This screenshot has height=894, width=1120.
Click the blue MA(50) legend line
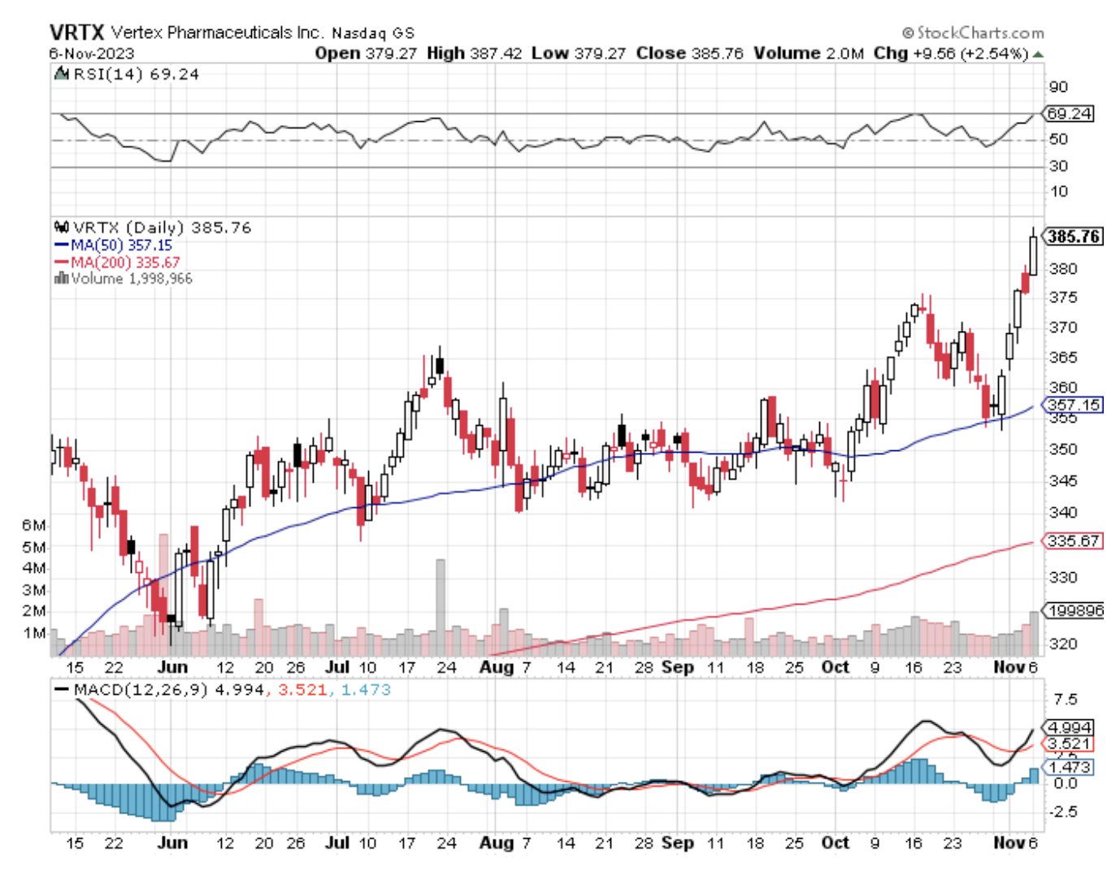click(61, 245)
